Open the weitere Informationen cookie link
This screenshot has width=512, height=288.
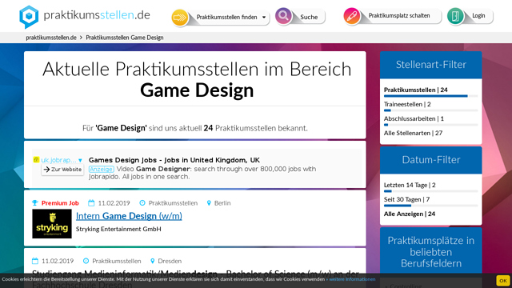click(352, 279)
